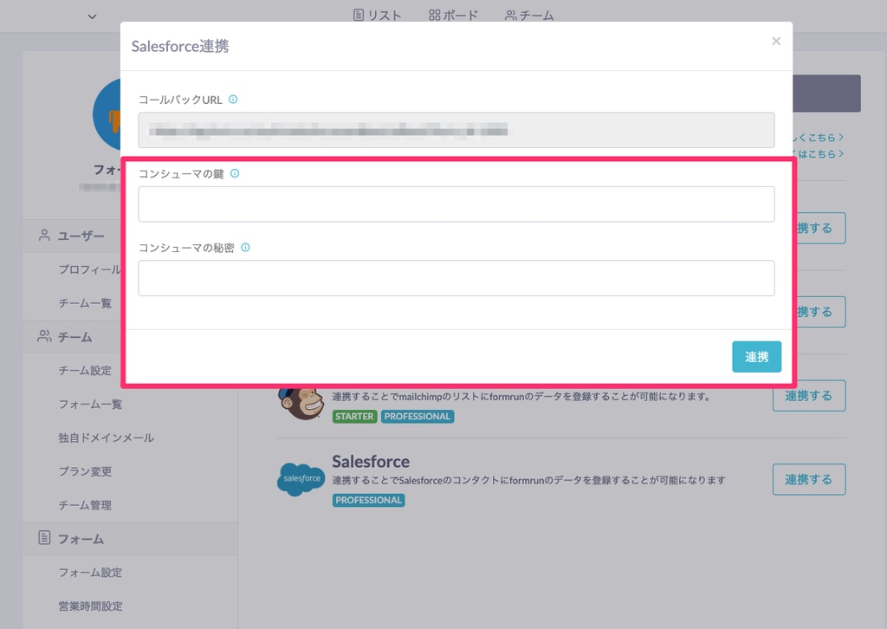Open チーム一覧 in the sidebar

tap(85, 303)
